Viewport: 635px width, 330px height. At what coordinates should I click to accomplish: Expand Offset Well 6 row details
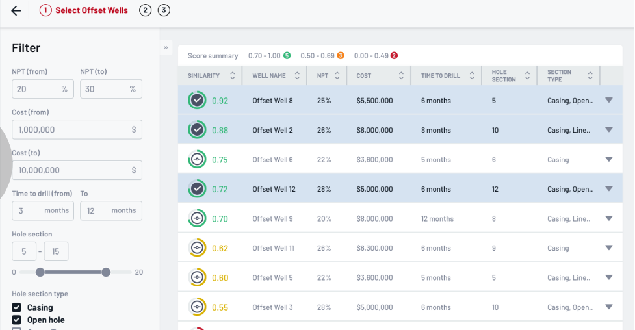[608, 160]
